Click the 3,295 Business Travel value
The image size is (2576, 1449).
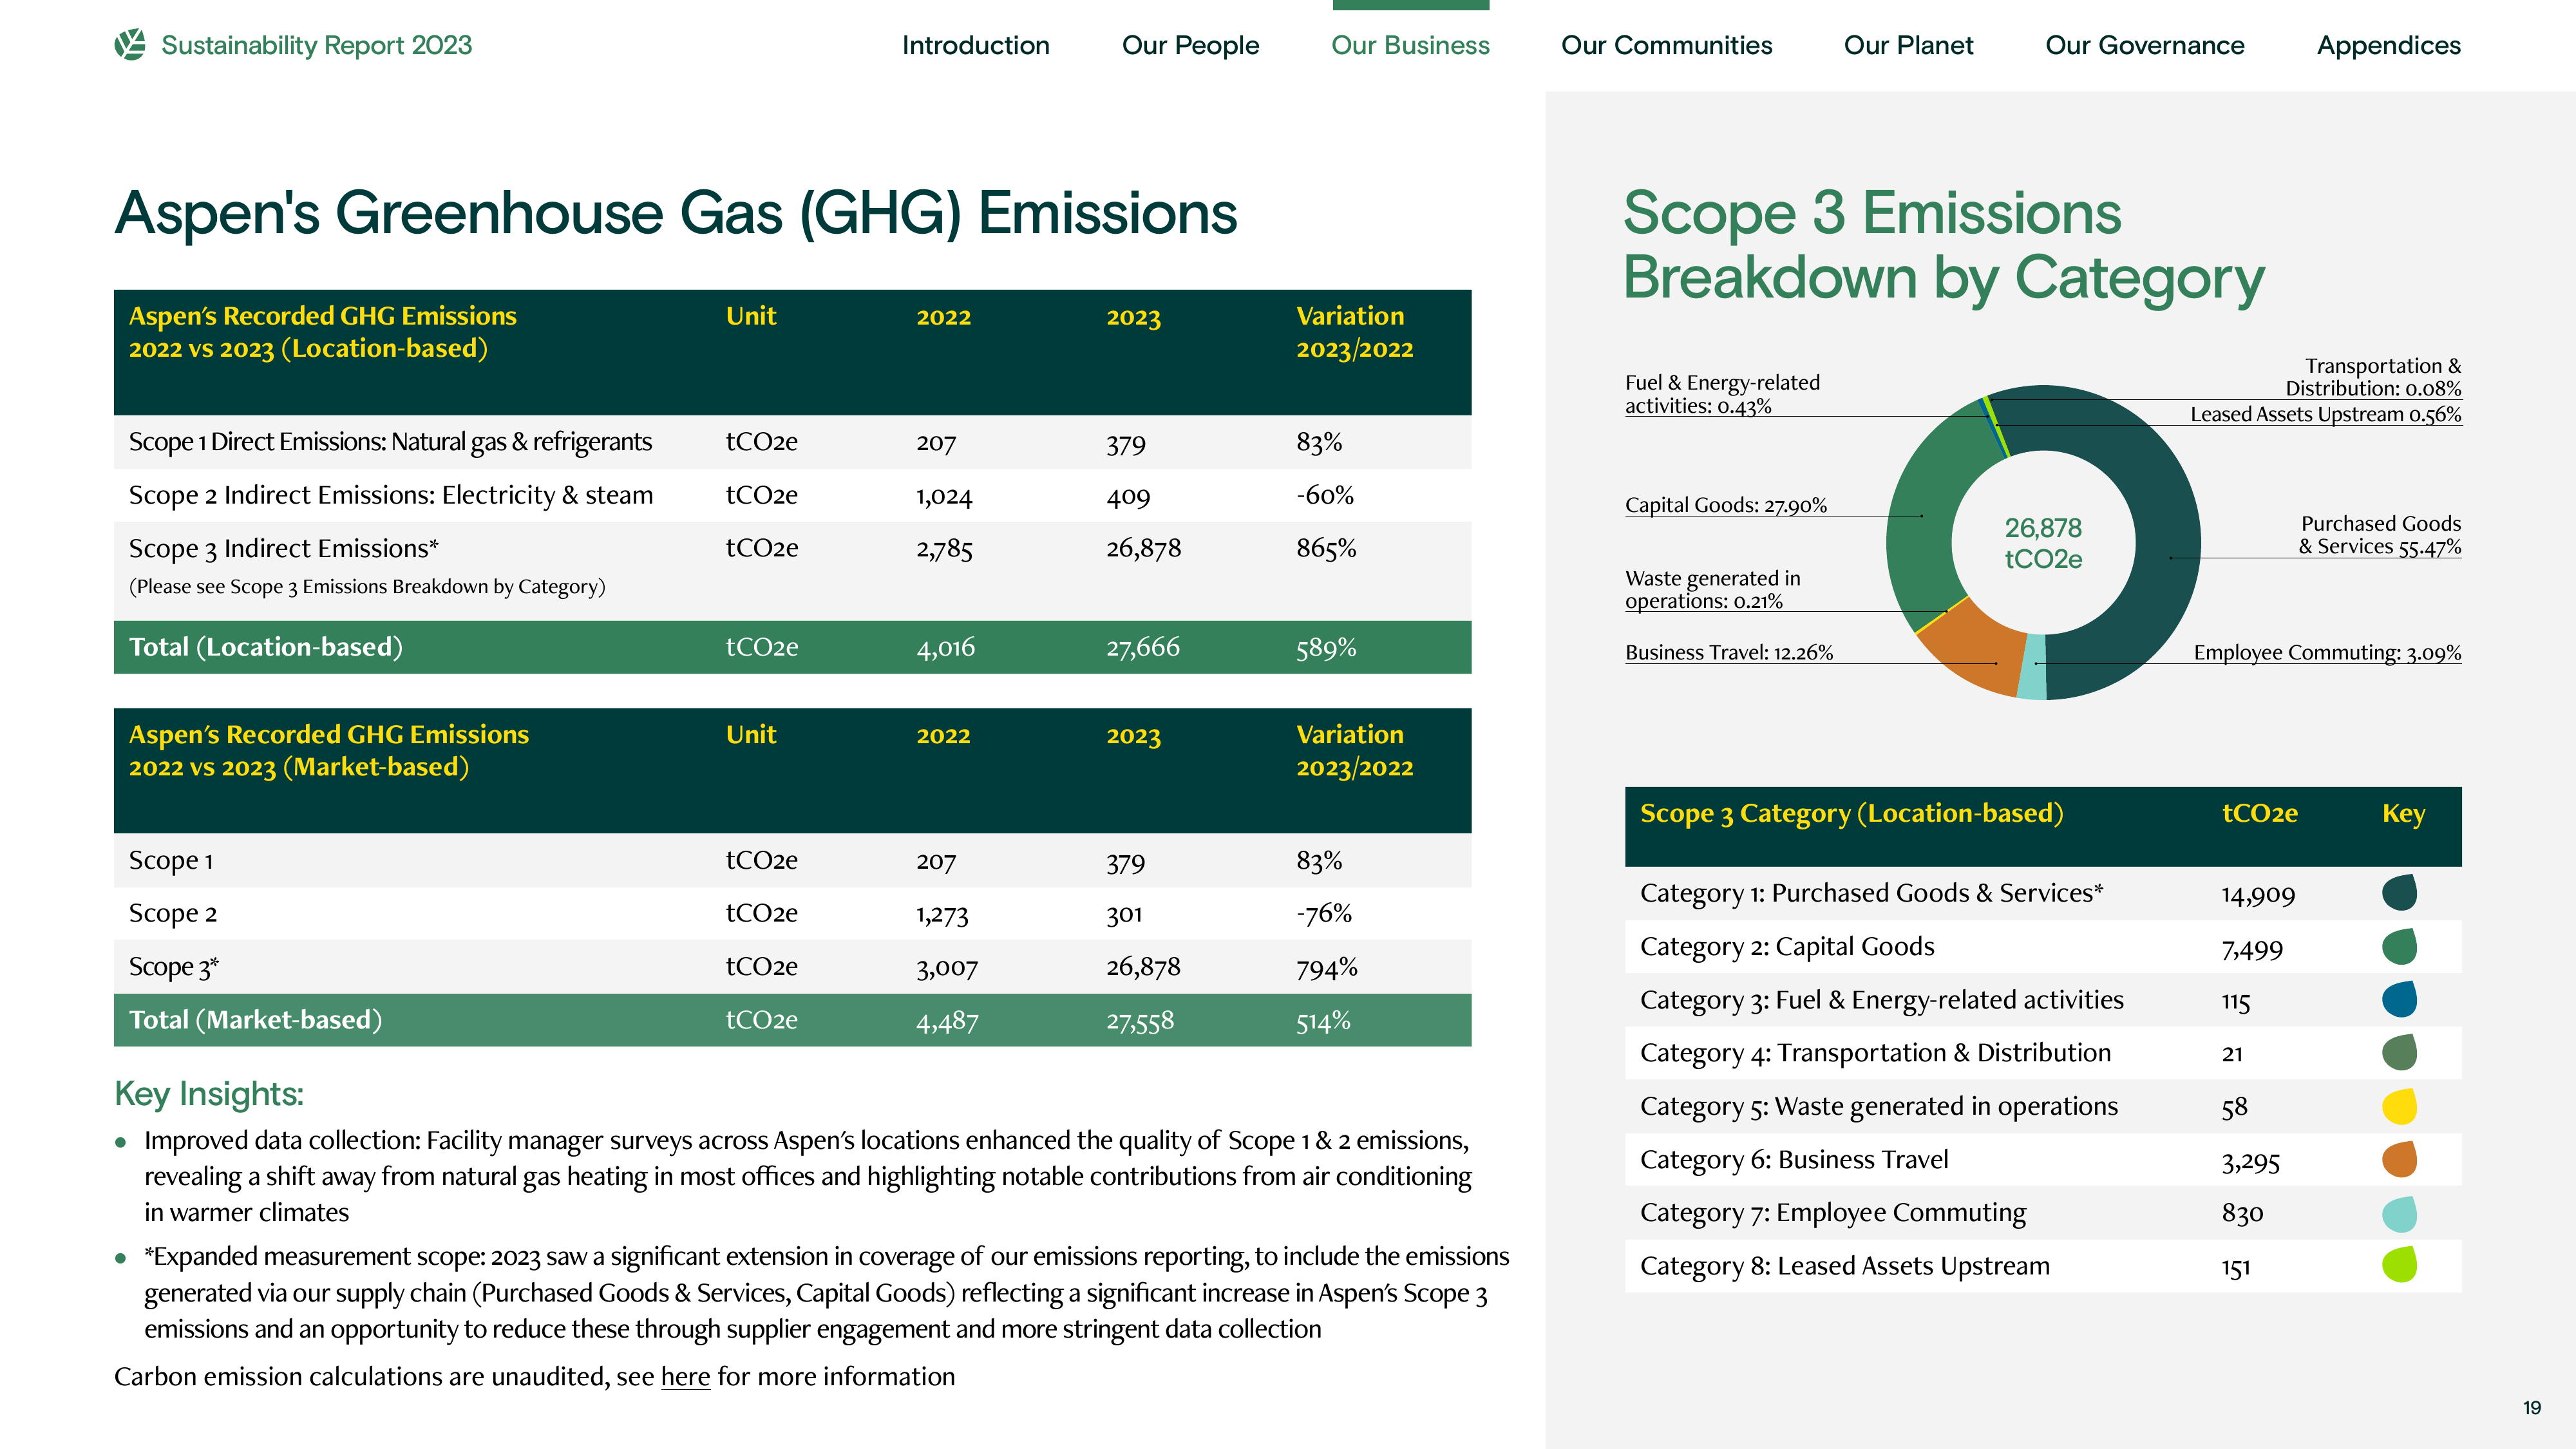tap(2250, 1161)
